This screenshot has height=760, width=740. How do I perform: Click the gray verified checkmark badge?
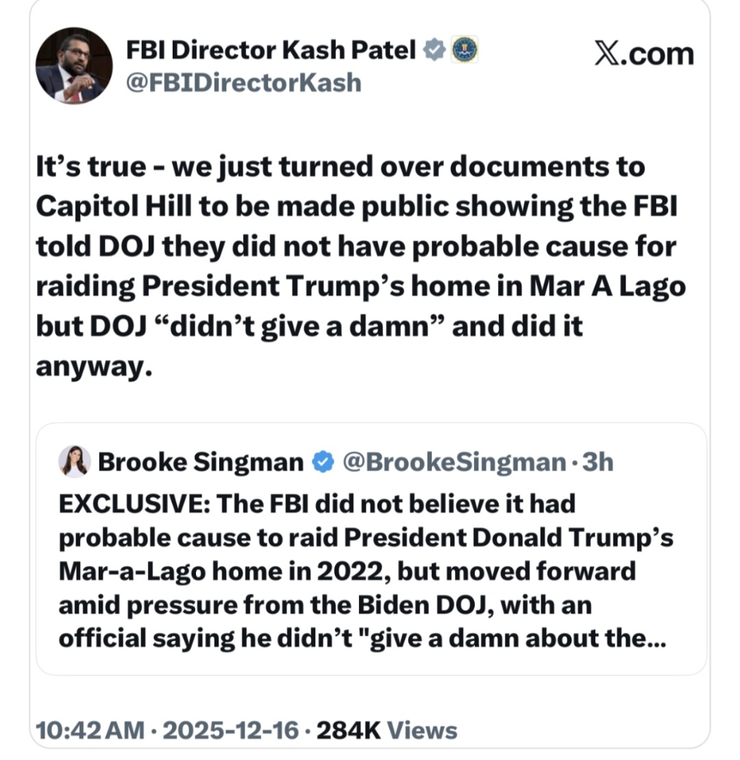[x=434, y=50]
